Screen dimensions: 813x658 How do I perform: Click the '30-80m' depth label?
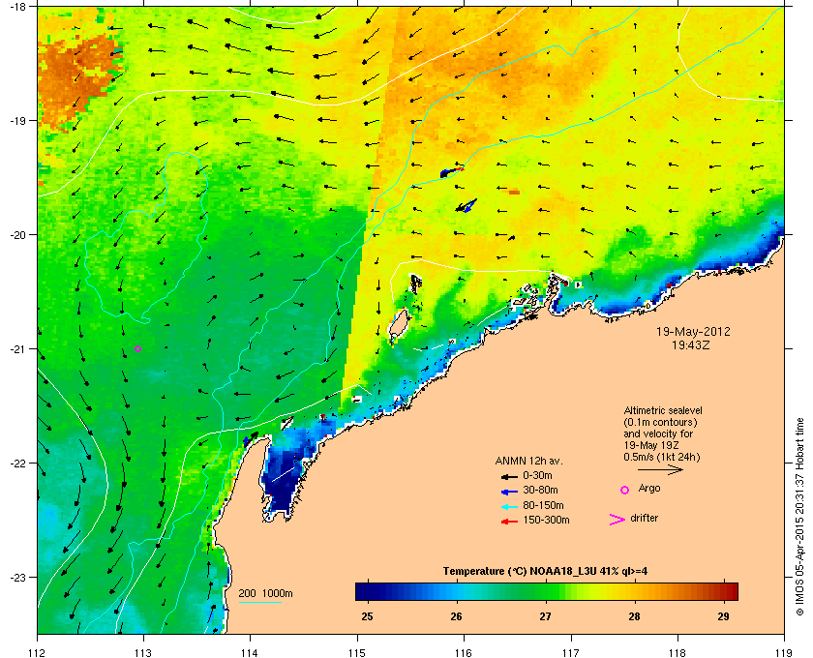(540, 490)
